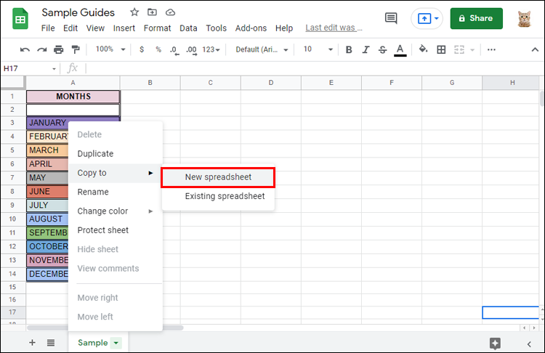The width and height of the screenshot is (545, 353).
Task: Click the Share button
Action: click(476, 18)
